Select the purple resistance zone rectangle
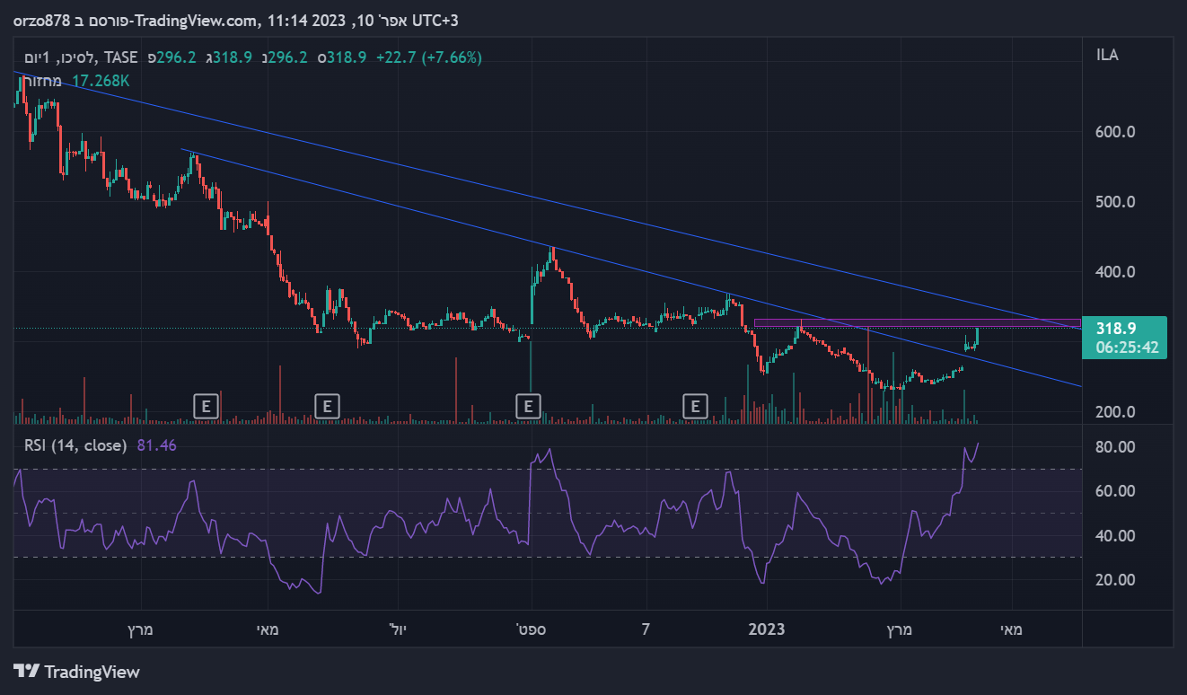 pyautogui.click(x=916, y=323)
